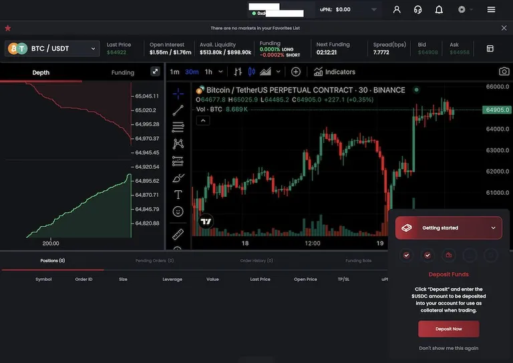
Task: Dismiss the favorites list banner
Action: 504,28
